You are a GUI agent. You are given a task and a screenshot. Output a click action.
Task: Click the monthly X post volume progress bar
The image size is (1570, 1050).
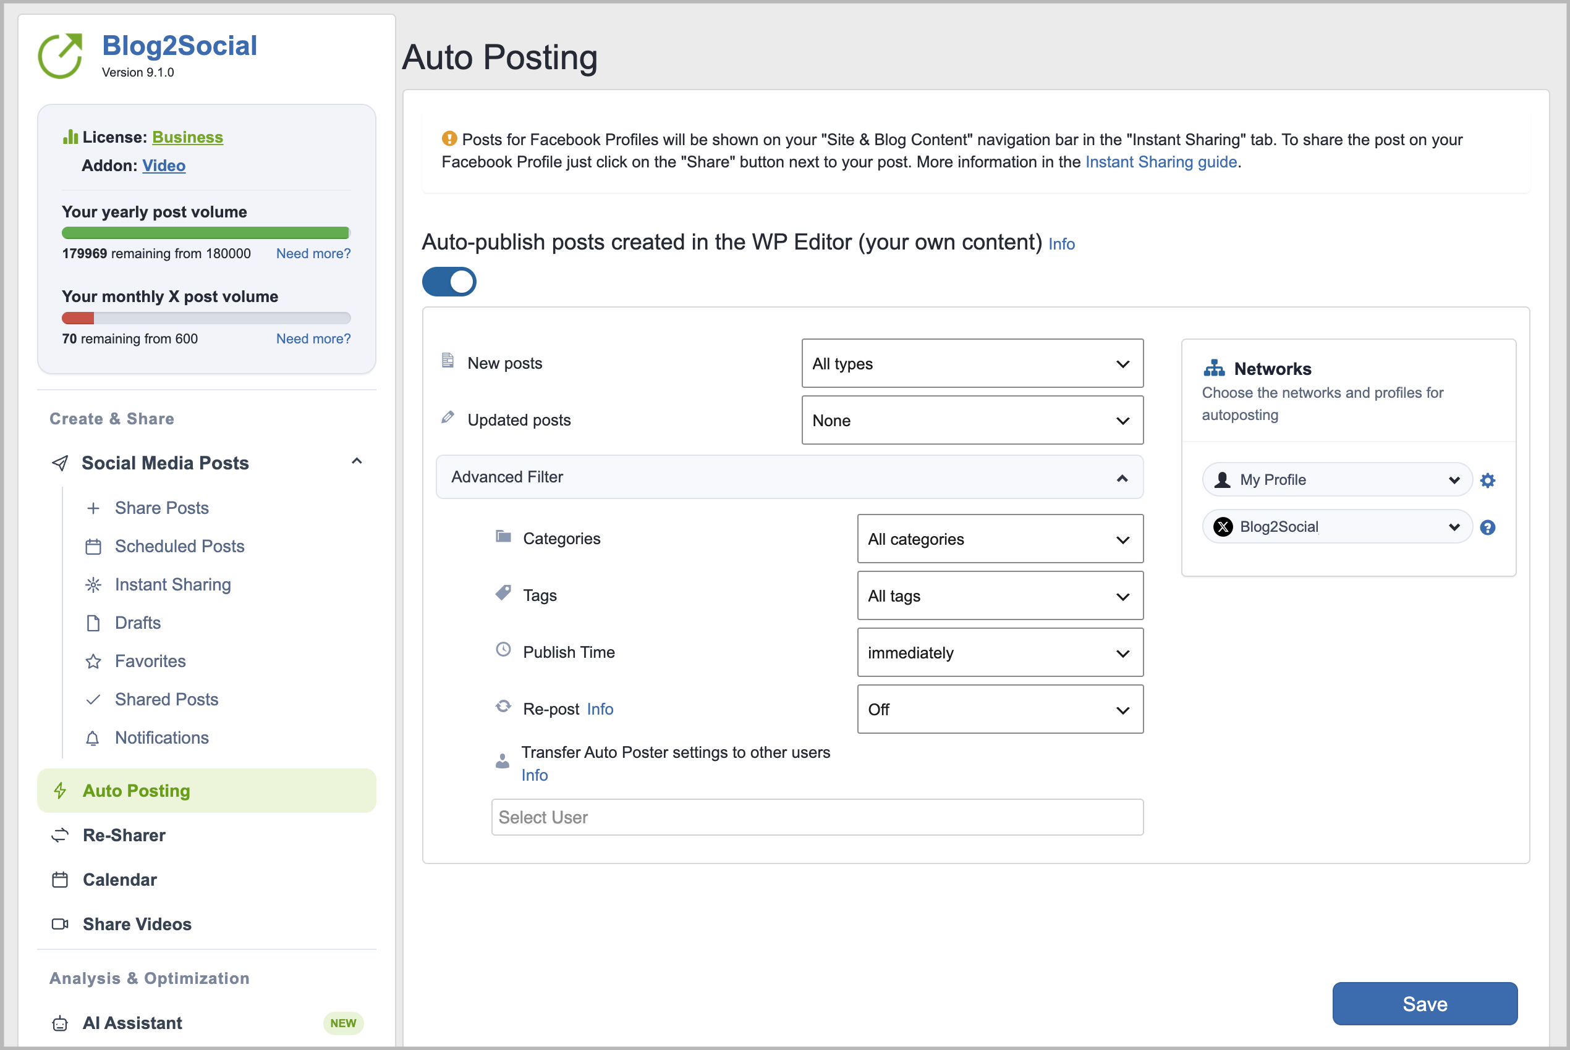[206, 318]
